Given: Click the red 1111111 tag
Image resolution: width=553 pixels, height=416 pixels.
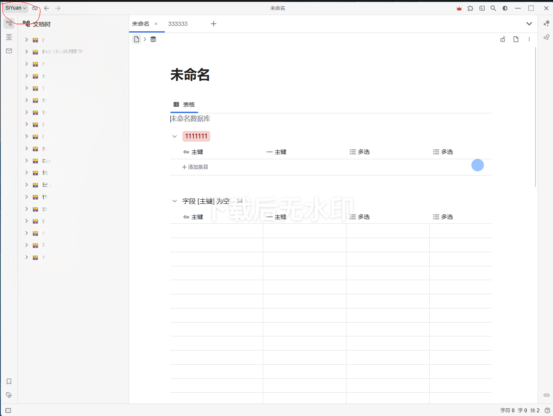Looking at the screenshot, I should pyautogui.click(x=196, y=136).
